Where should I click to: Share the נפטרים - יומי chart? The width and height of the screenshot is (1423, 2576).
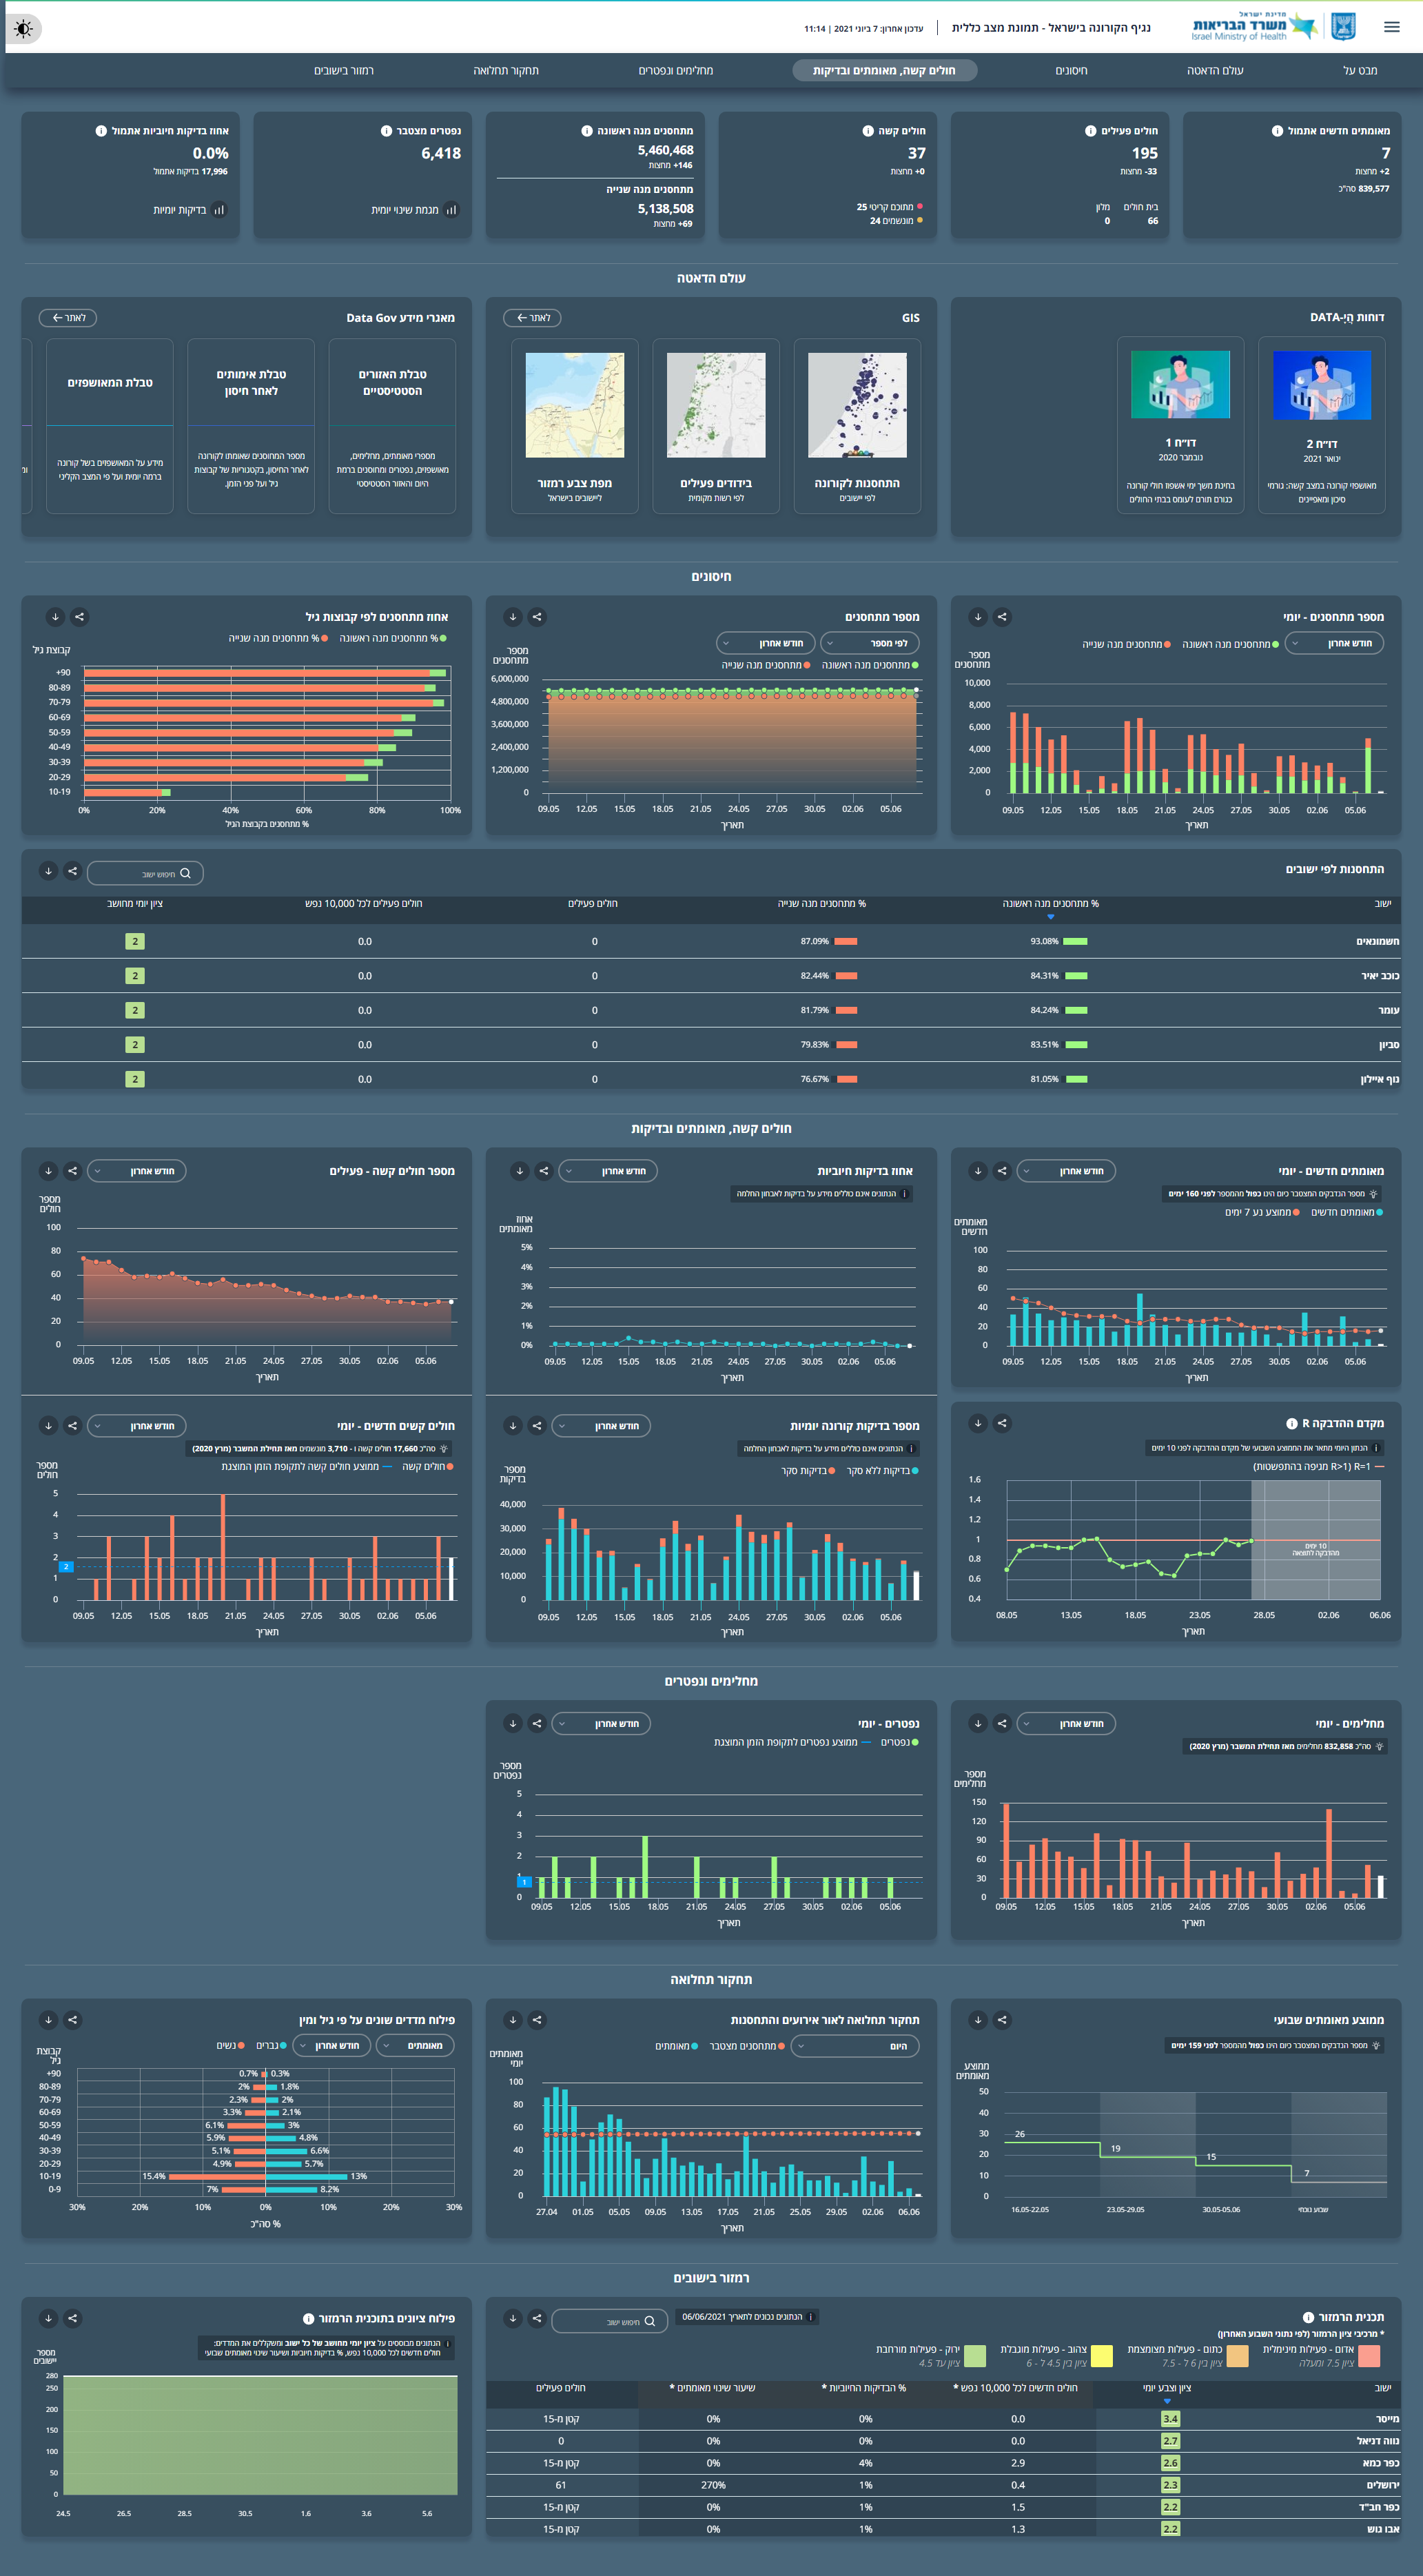[x=537, y=1723]
